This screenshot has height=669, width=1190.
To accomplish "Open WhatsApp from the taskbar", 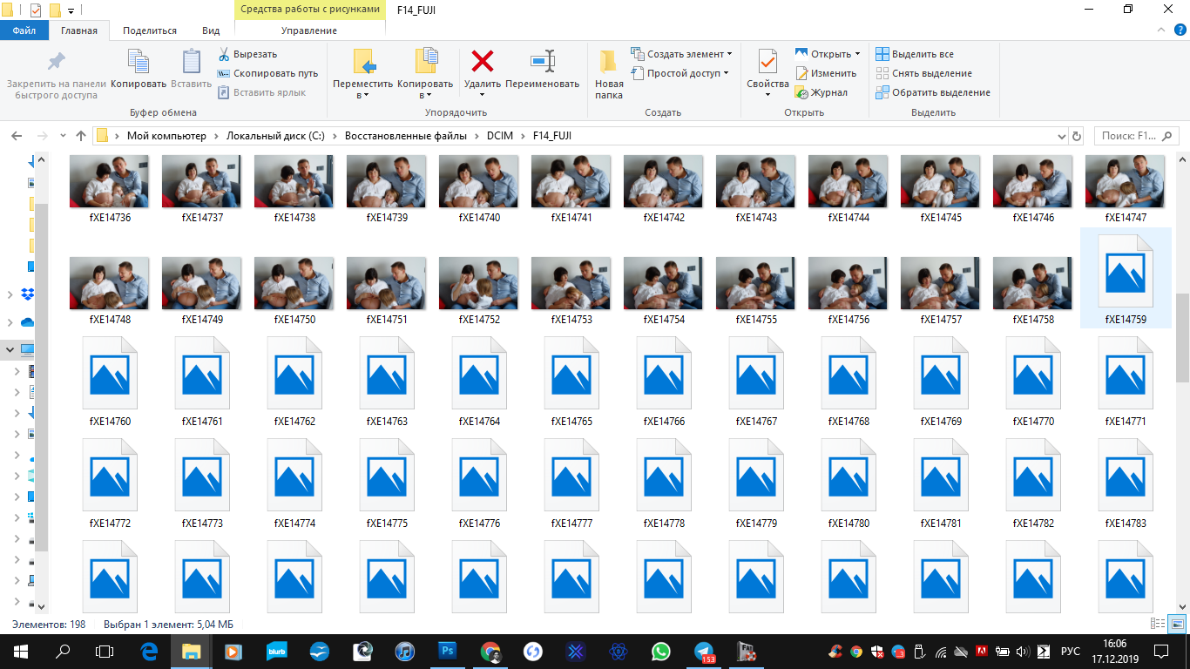I will click(661, 651).
